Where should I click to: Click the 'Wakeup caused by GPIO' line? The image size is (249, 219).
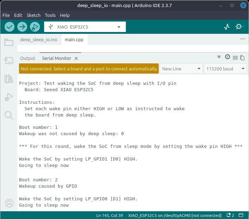(48, 186)
